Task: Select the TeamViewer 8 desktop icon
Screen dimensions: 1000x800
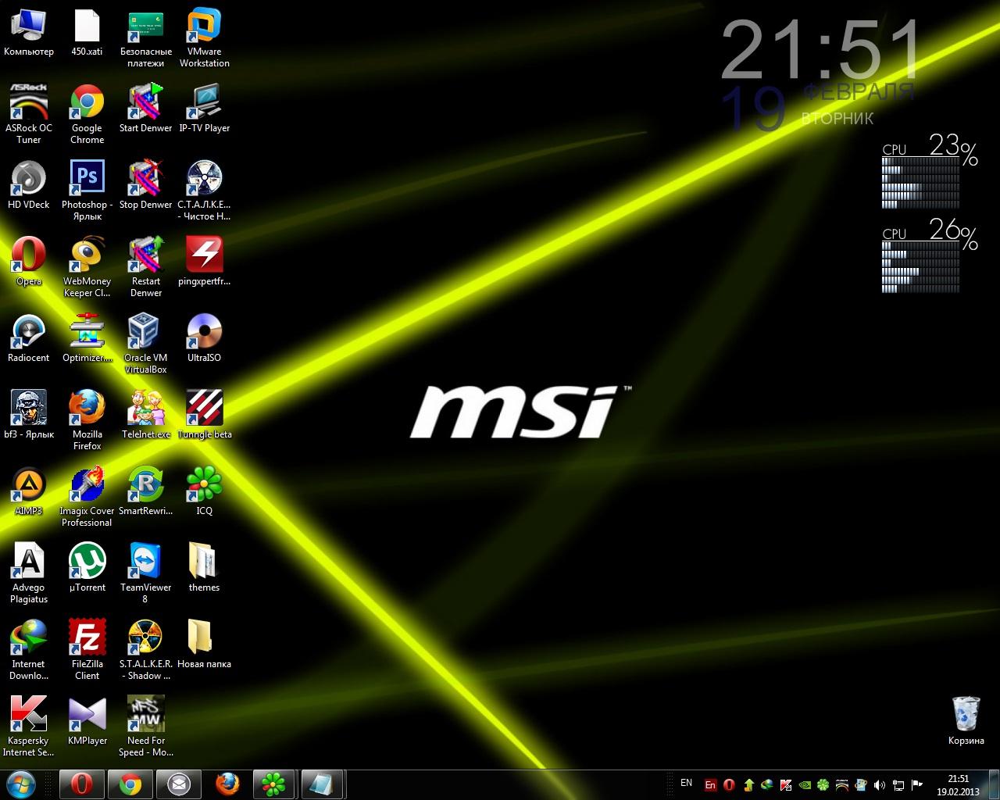Action: coord(145,562)
